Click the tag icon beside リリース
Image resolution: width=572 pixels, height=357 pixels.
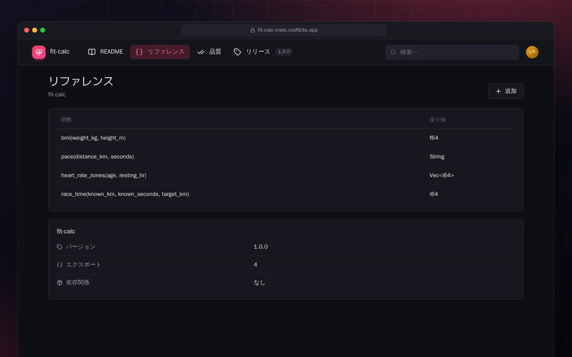point(237,52)
